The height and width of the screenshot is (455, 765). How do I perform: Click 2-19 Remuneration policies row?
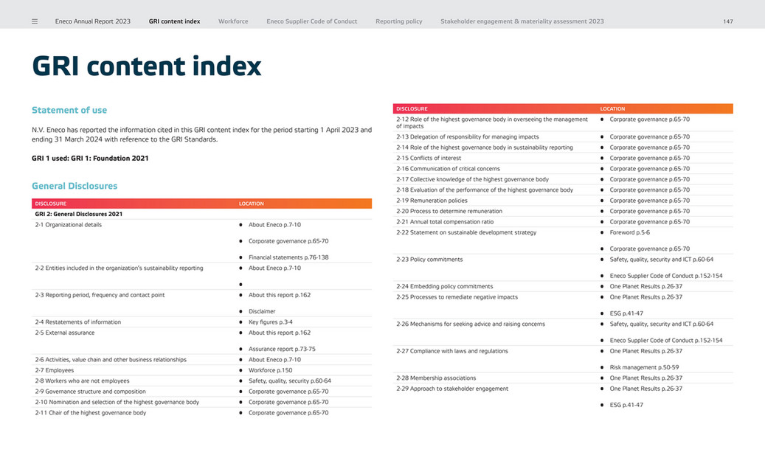coord(563,201)
